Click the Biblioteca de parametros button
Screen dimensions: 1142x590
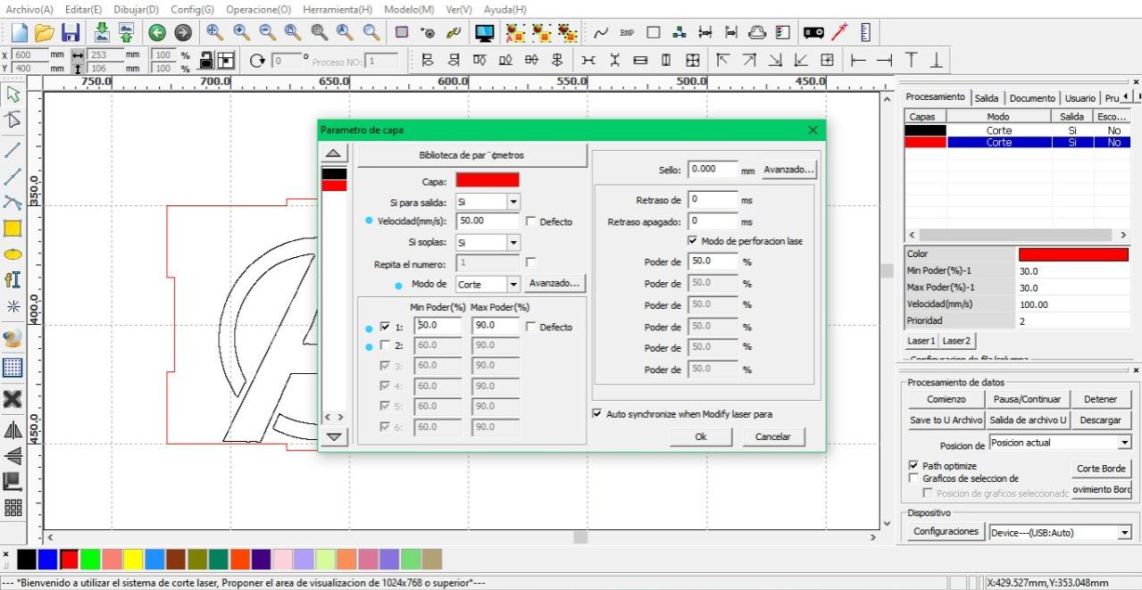[x=471, y=155]
